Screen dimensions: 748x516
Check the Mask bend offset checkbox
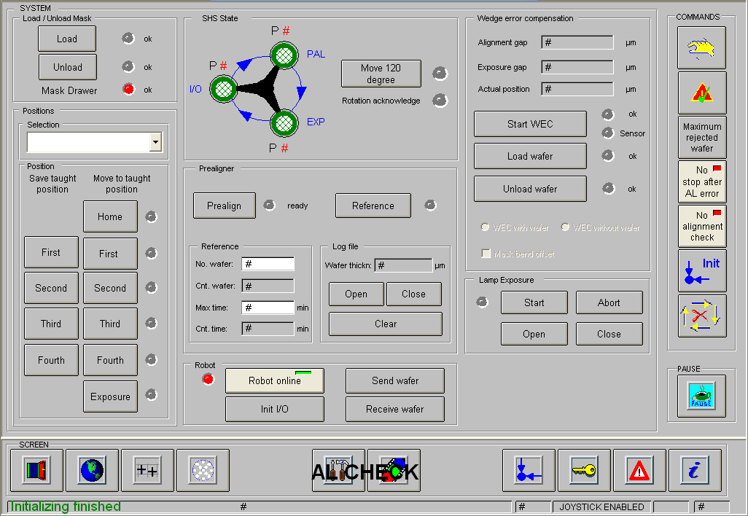tap(486, 254)
